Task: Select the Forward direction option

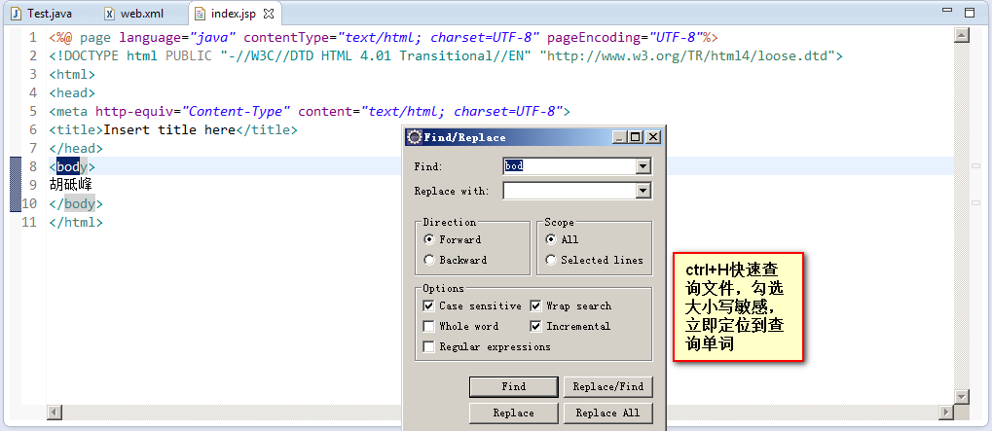Action: (x=429, y=239)
